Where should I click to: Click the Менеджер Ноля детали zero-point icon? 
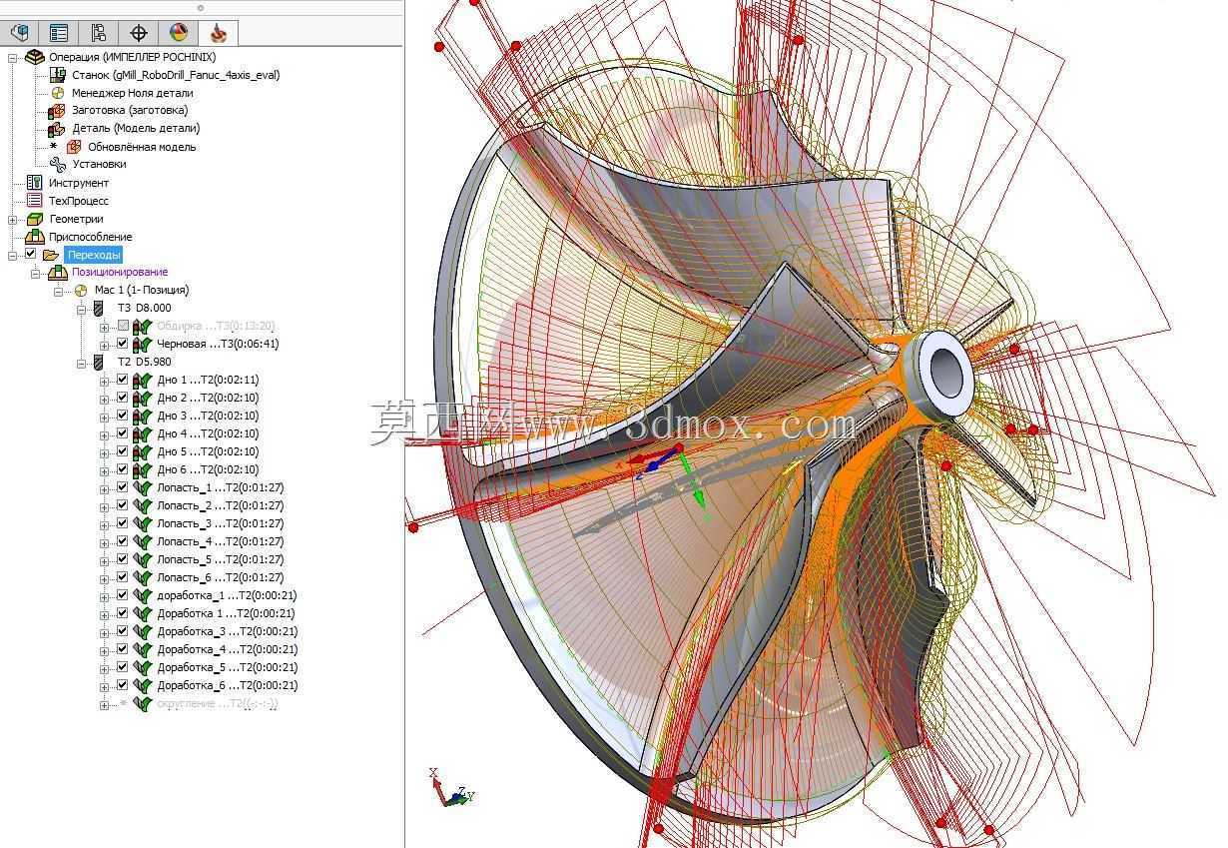tap(58, 93)
